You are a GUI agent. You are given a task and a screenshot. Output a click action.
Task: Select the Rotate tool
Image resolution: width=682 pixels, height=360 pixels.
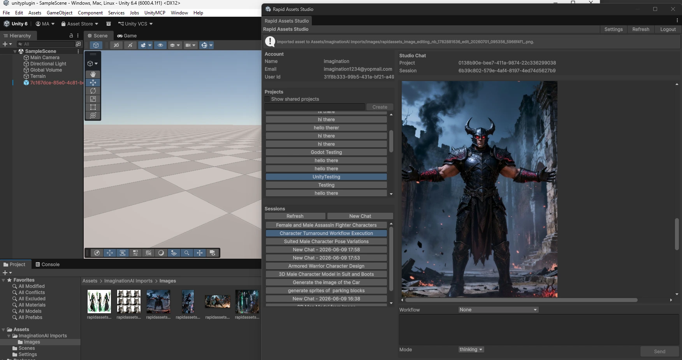point(93,91)
